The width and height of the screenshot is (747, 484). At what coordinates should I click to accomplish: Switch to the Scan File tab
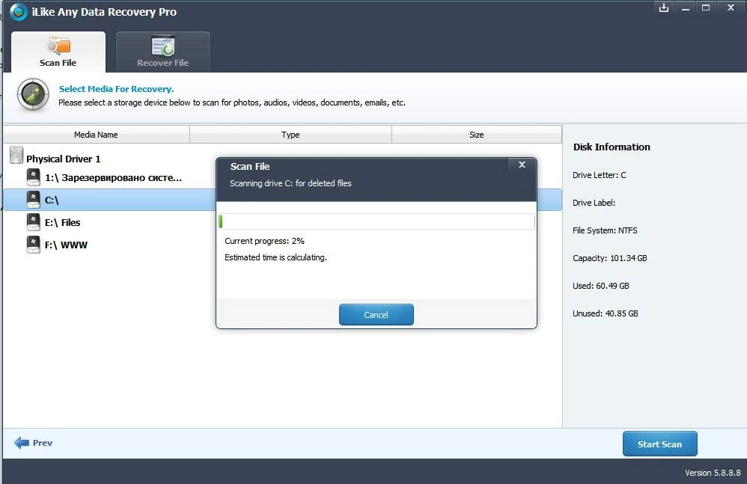[58, 52]
